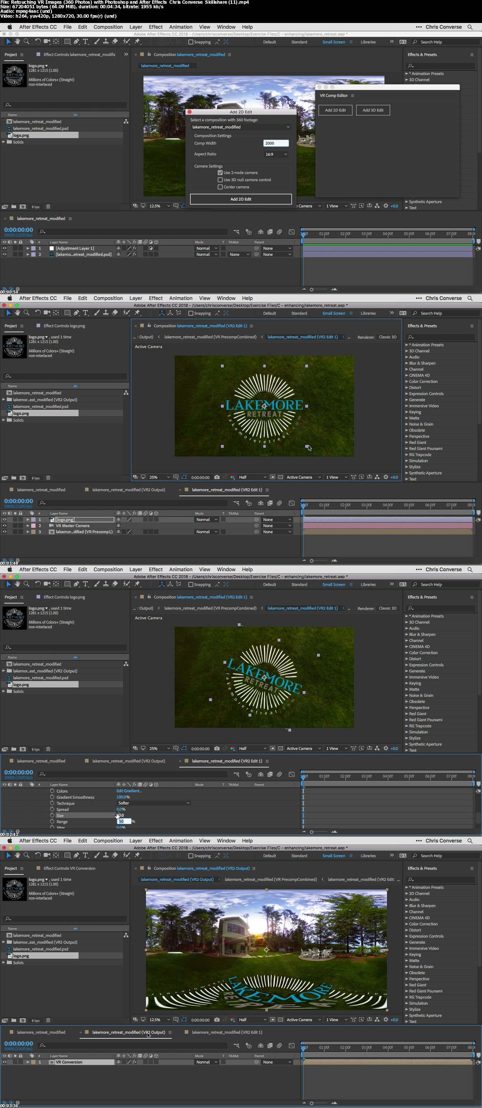Uncheck Use 2-node camera

[x=220, y=173]
